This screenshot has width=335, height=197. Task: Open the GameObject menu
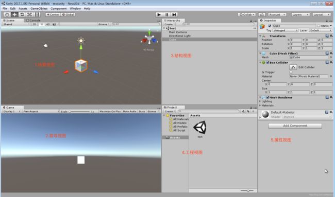(39, 9)
